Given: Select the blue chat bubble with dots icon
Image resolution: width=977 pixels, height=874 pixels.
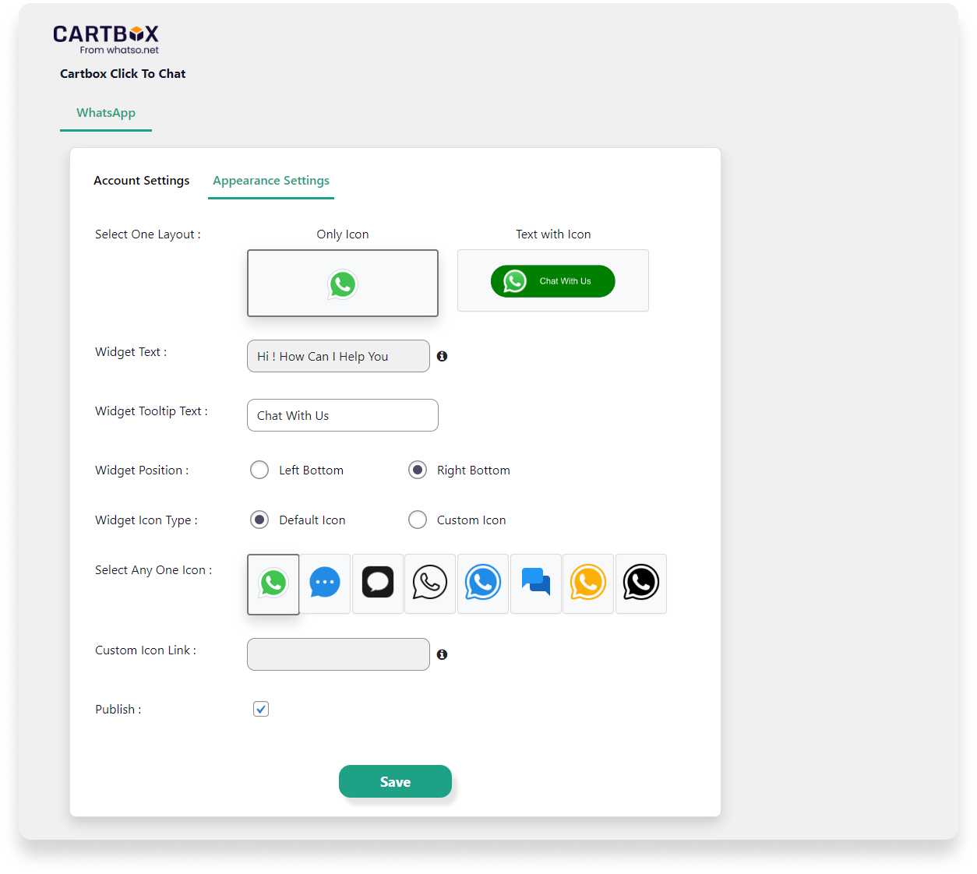Looking at the screenshot, I should pos(325,583).
